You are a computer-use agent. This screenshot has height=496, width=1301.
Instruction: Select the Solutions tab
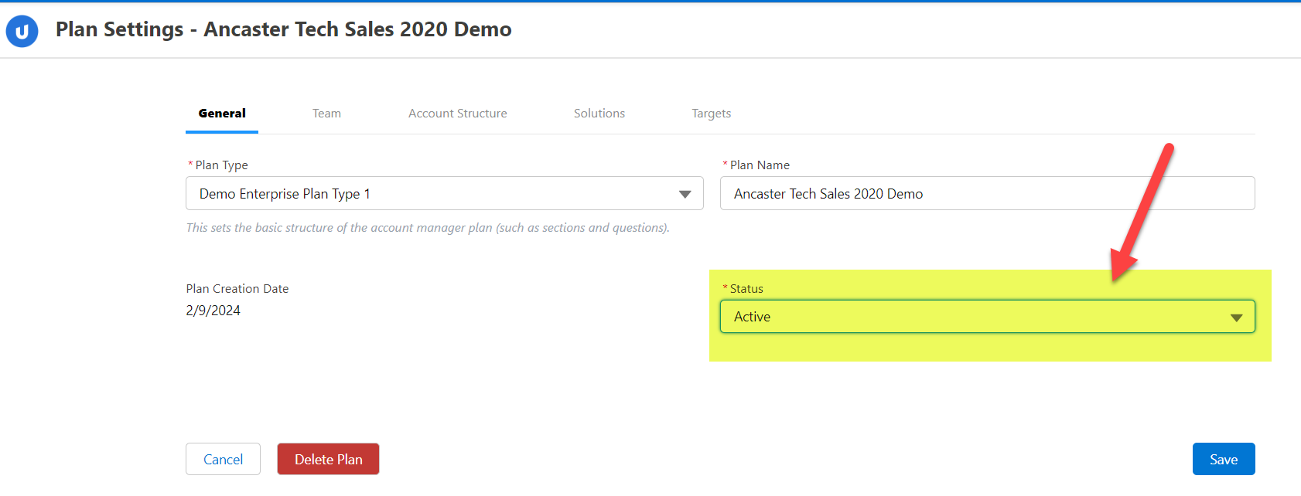[599, 114]
